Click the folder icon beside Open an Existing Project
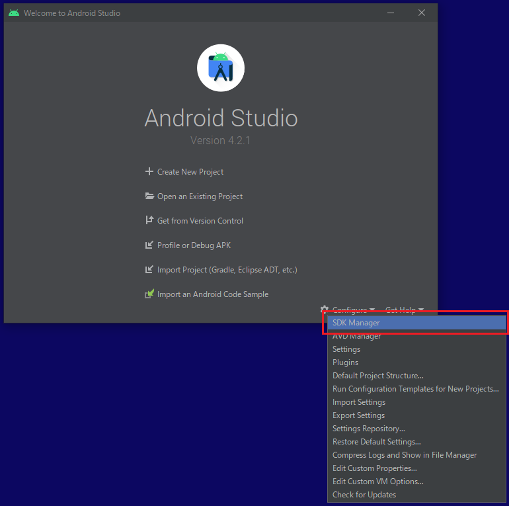The width and height of the screenshot is (509, 506). point(149,196)
